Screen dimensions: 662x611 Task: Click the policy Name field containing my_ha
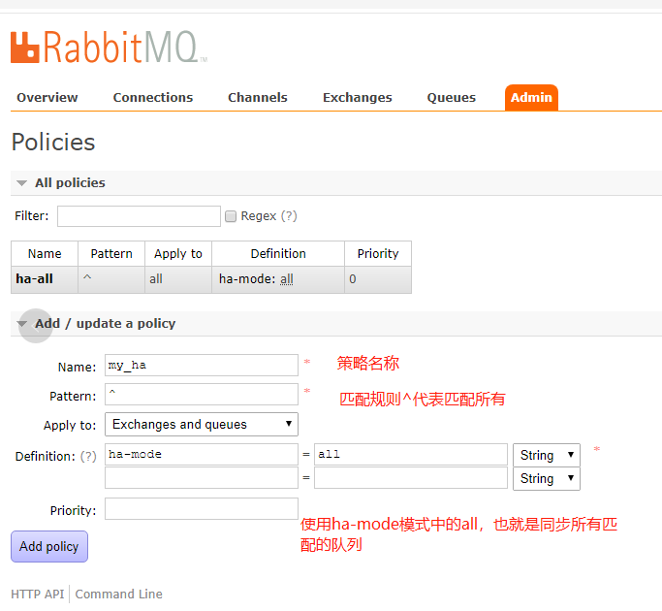pyautogui.click(x=202, y=365)
